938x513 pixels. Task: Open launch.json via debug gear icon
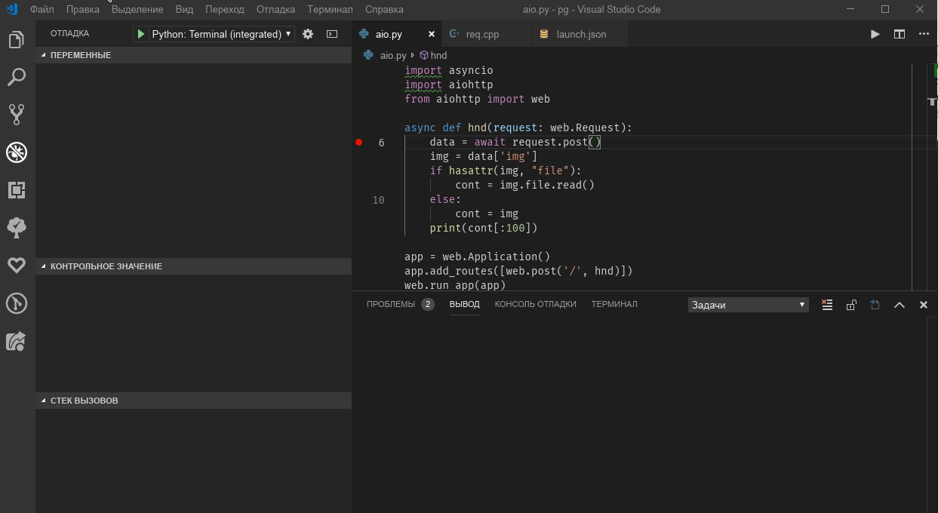pos(308,34)
